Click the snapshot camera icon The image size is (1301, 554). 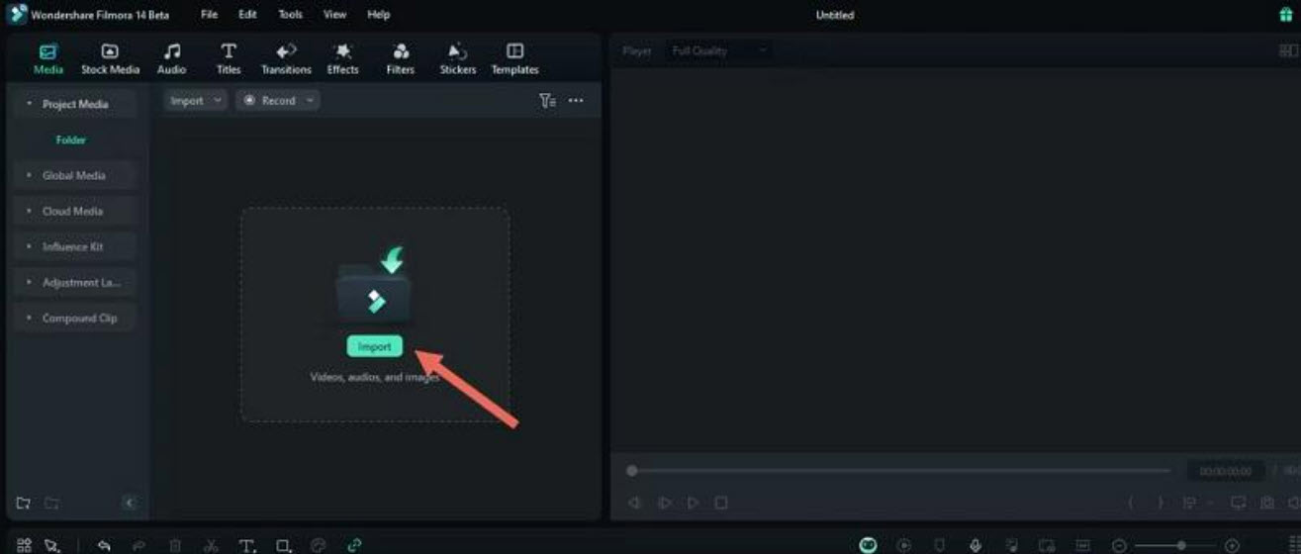point(1267,504)
